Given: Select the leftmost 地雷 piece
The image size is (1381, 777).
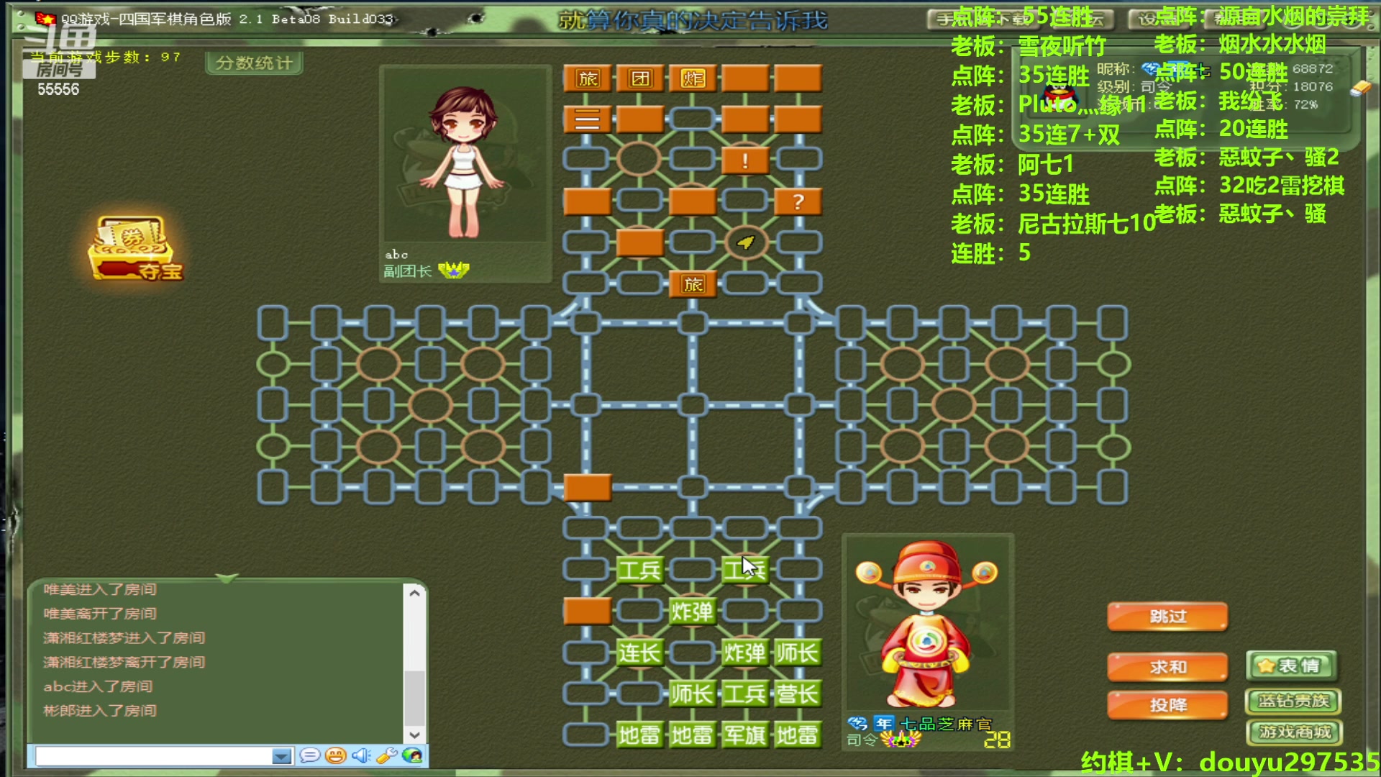Looking at the screenshot, I should click(639, 735).
